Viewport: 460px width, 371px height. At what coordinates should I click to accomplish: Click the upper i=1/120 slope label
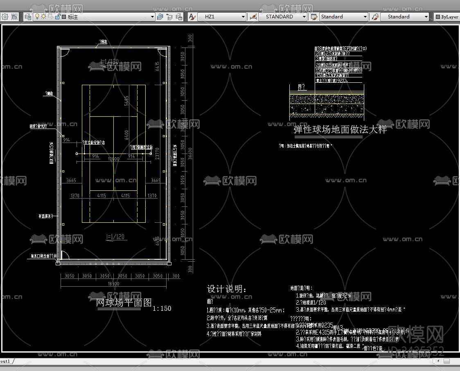[109, 62]
